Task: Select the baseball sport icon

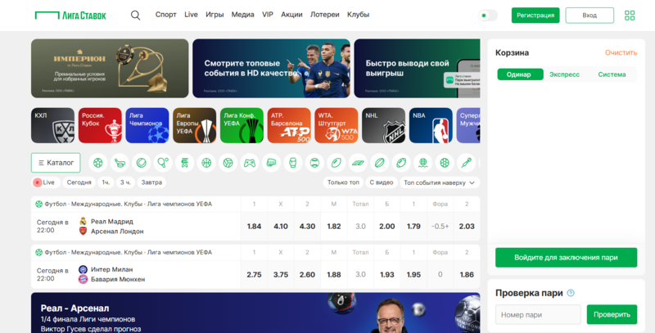Action: click(314, 163)
